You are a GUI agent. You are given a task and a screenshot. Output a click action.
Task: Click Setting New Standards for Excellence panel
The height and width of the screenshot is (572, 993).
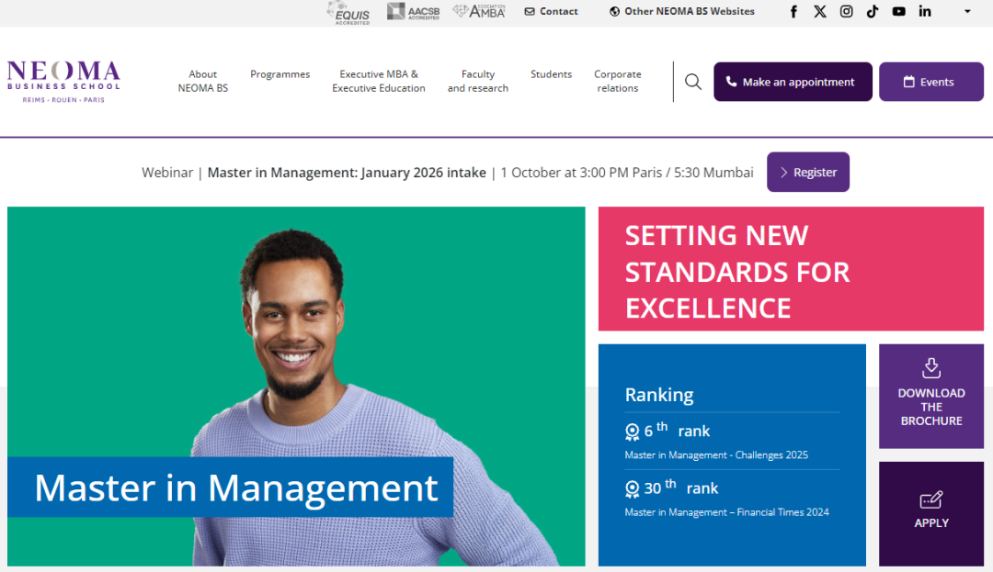pos(791,269)
